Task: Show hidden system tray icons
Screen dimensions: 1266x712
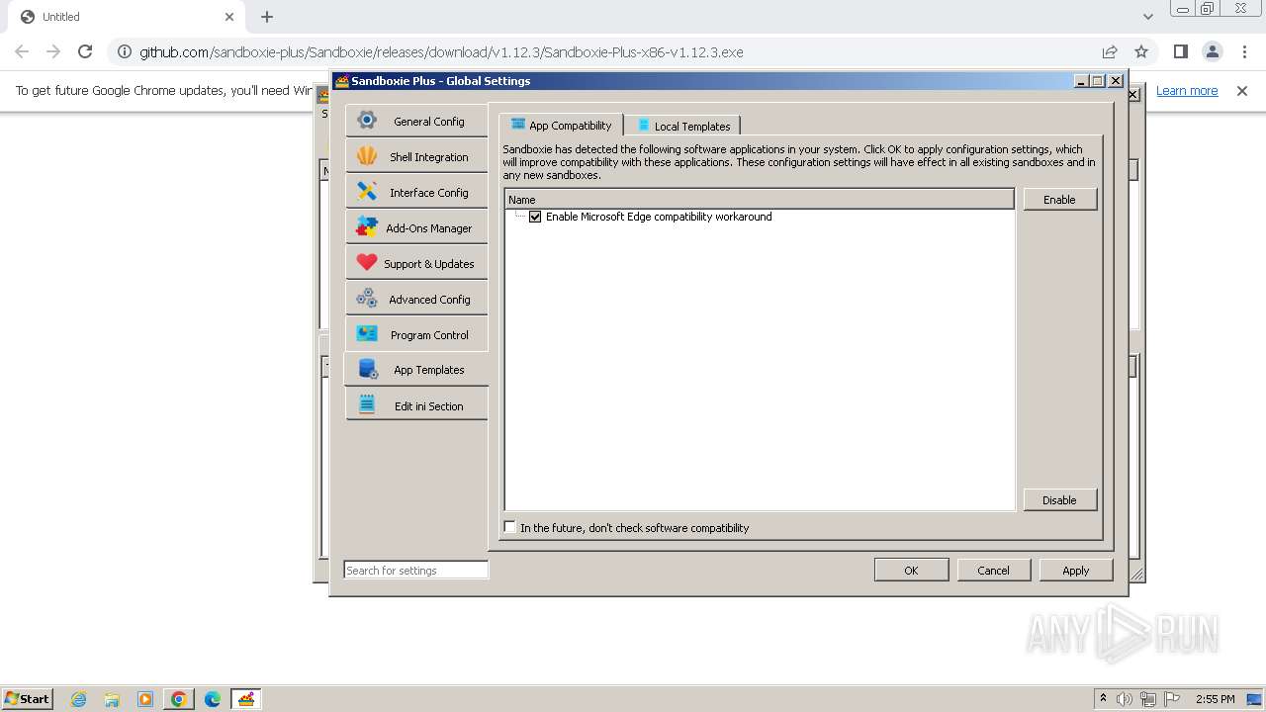Action: pos(1103,698)
